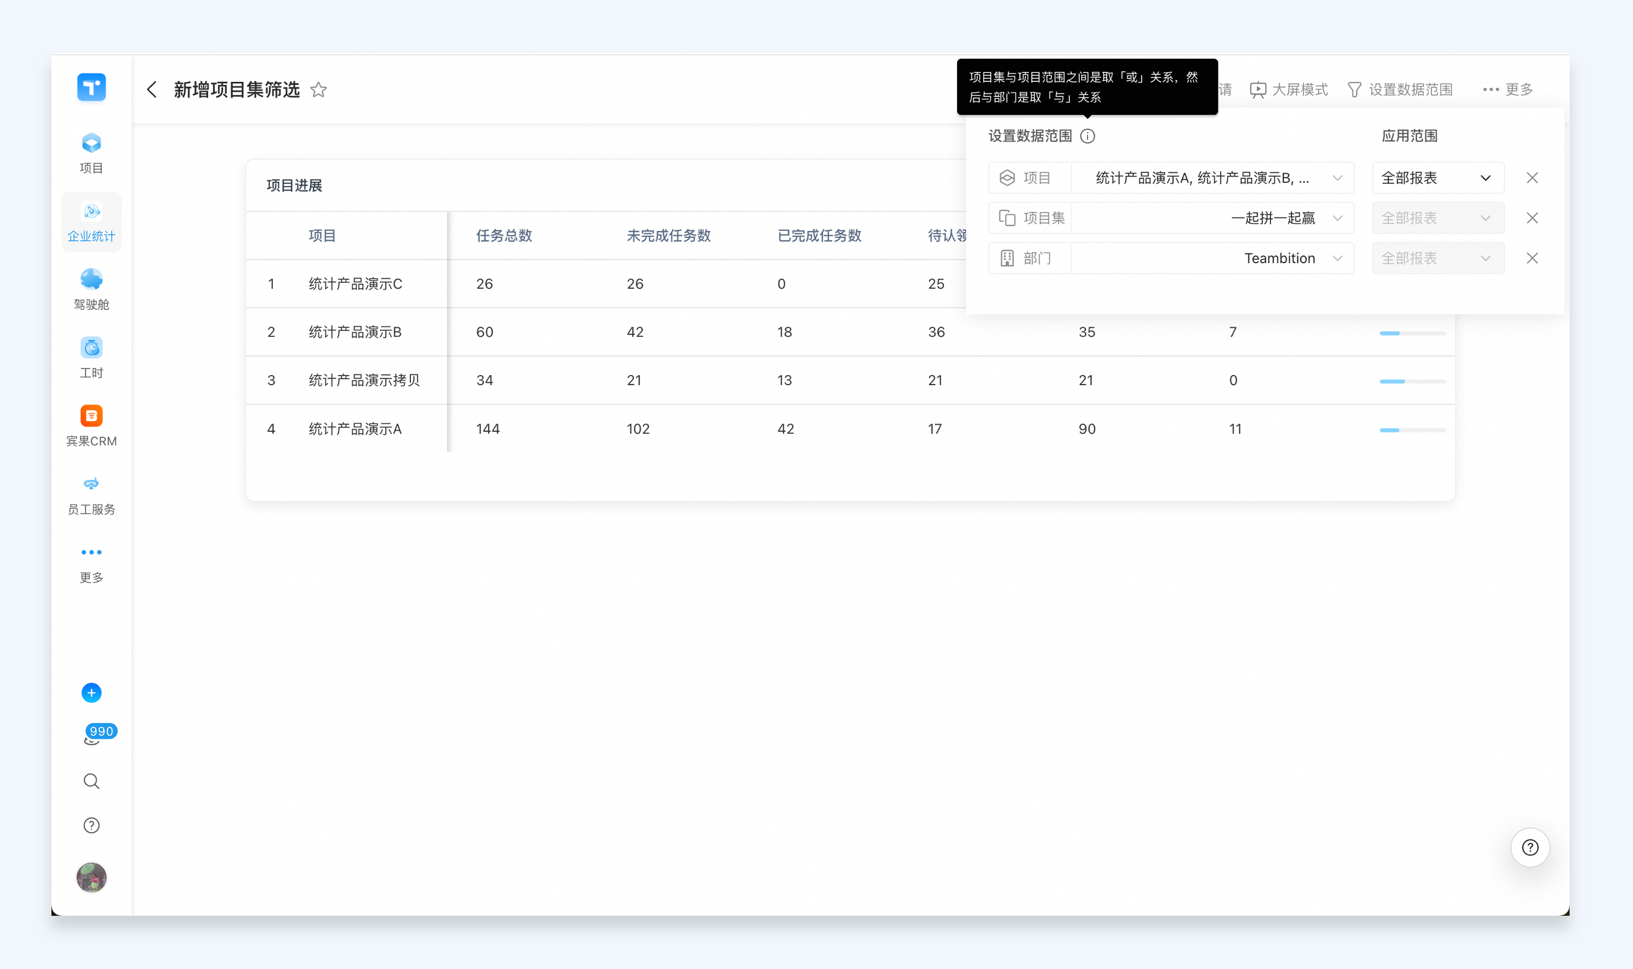Screen dimensions: 1633x969
Task: Click the blue plus create button
Action: 92,693
